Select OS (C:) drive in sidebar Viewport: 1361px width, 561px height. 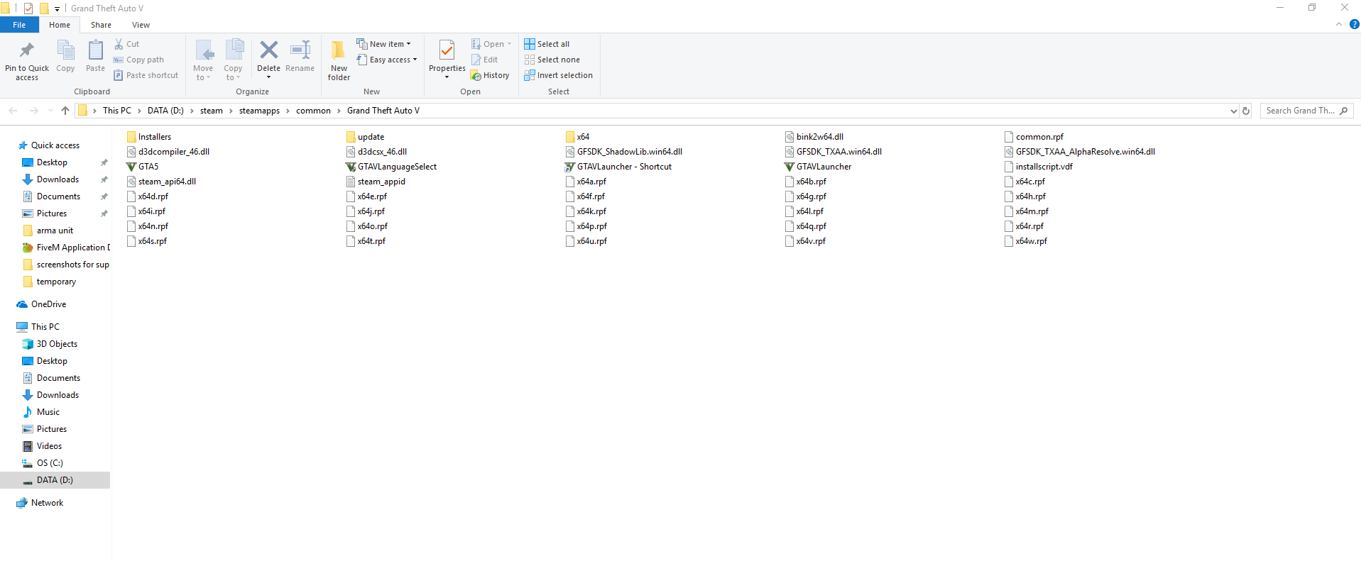point(43,463)
